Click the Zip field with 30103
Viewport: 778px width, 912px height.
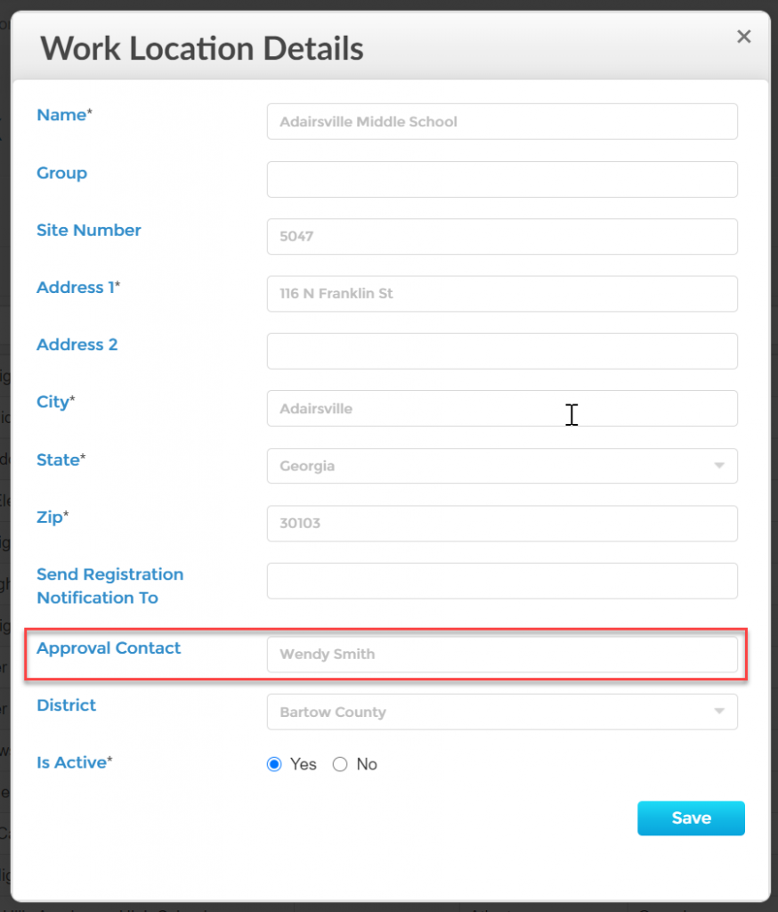coord(502,524)
